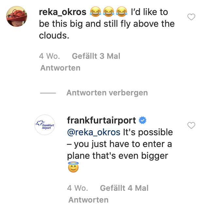
Task: Click the 4 Wo. timestamp under reka_okros comment
Action: click(x=49, y=56)
